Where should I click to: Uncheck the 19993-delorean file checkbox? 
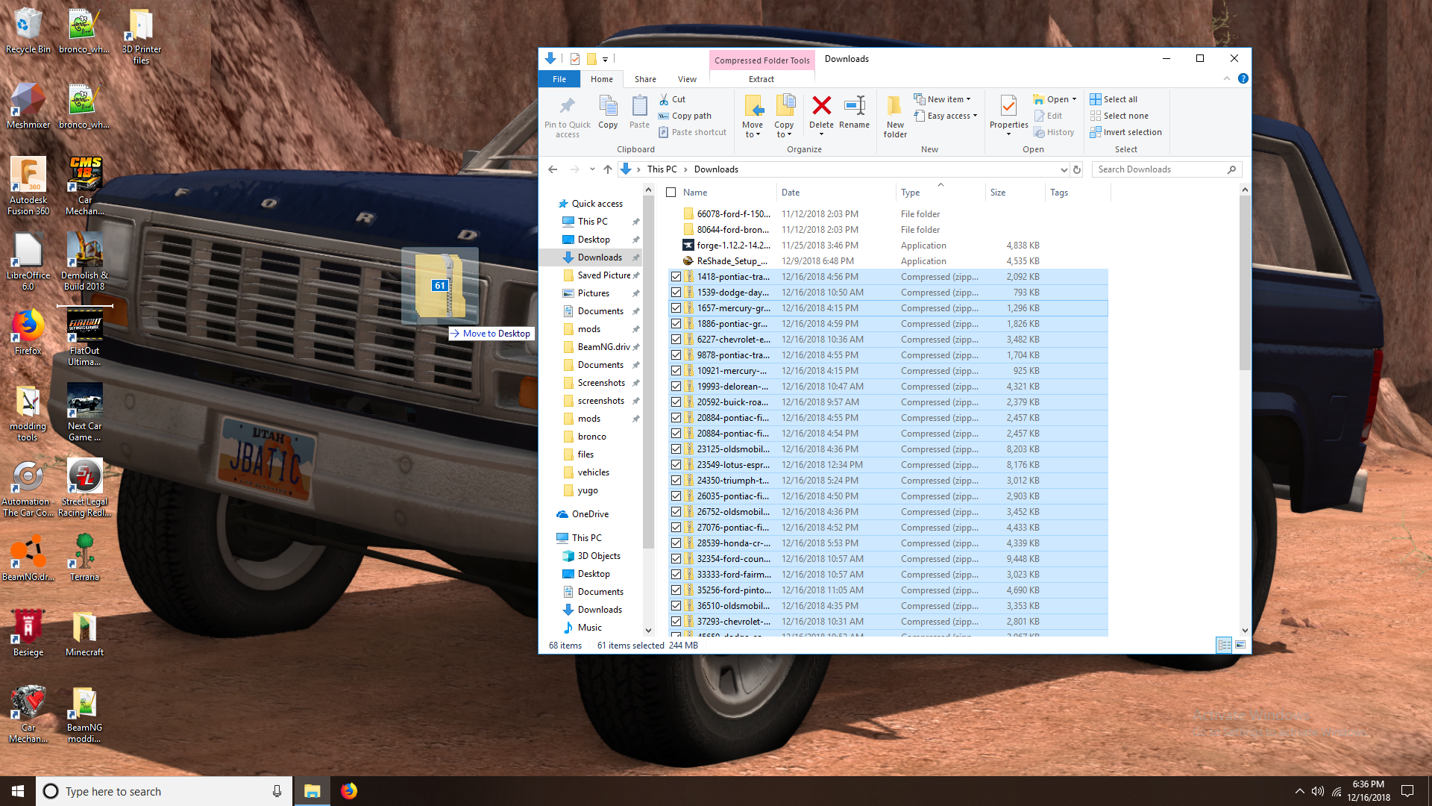coord(676,387)
